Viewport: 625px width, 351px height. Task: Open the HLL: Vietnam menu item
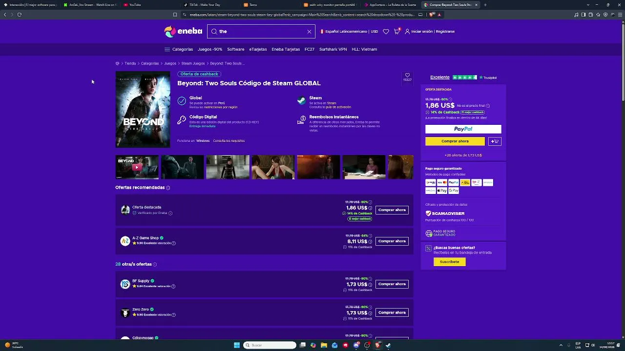pyautogui.click(x=364, y=49)
